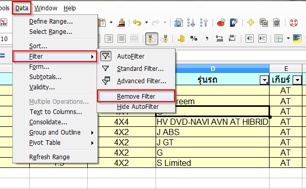Click the Merge Cells icon
The width and height of the screenshot is (306, 189).
(x=135, y=39)
